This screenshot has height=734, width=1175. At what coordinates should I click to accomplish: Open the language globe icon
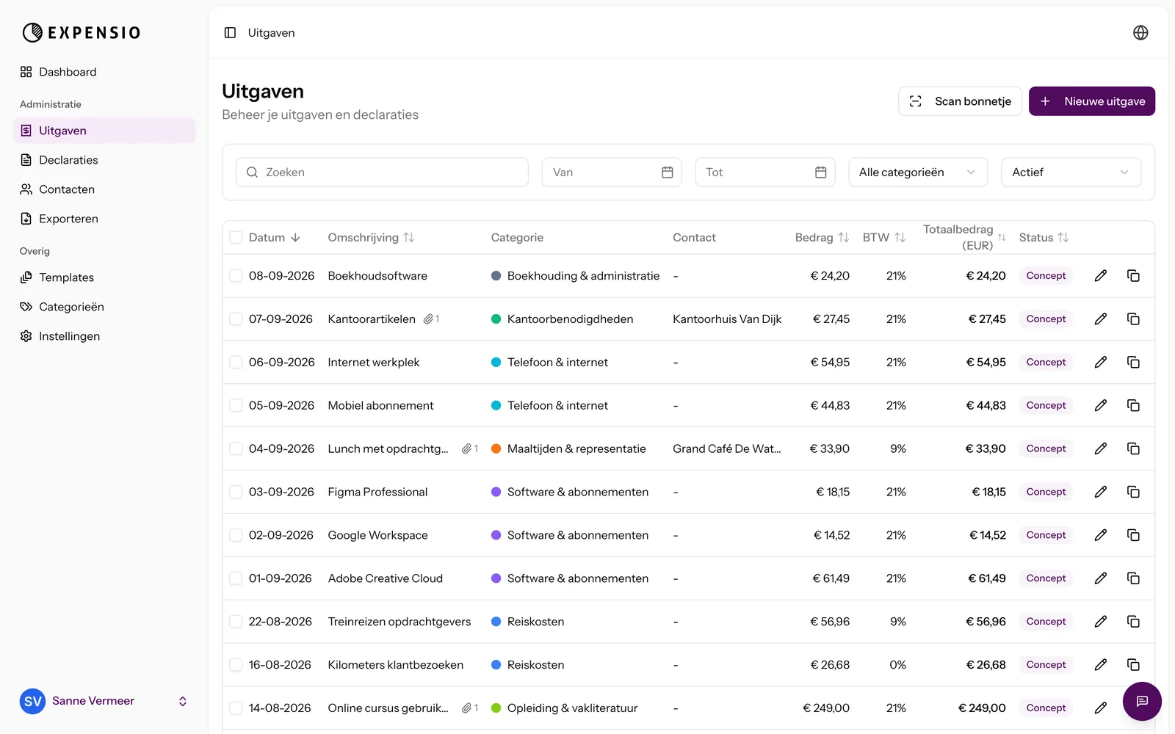[1140, 32]
